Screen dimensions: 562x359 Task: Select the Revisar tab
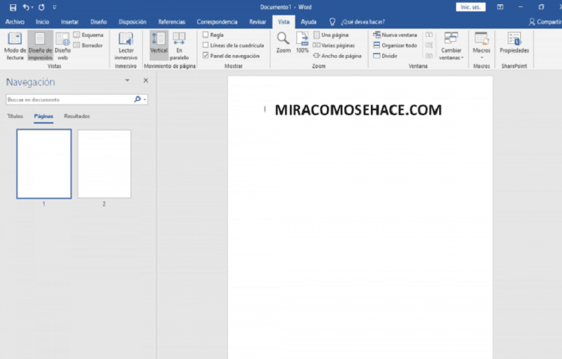point(258,22)
